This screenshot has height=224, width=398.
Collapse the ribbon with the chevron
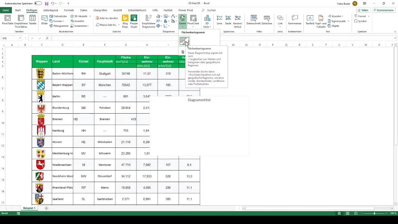(x=395, y=31)
